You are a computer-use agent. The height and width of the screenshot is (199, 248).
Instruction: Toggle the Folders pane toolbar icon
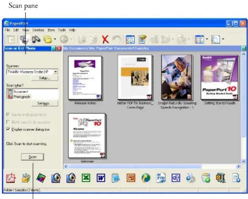tap(10, 39)
